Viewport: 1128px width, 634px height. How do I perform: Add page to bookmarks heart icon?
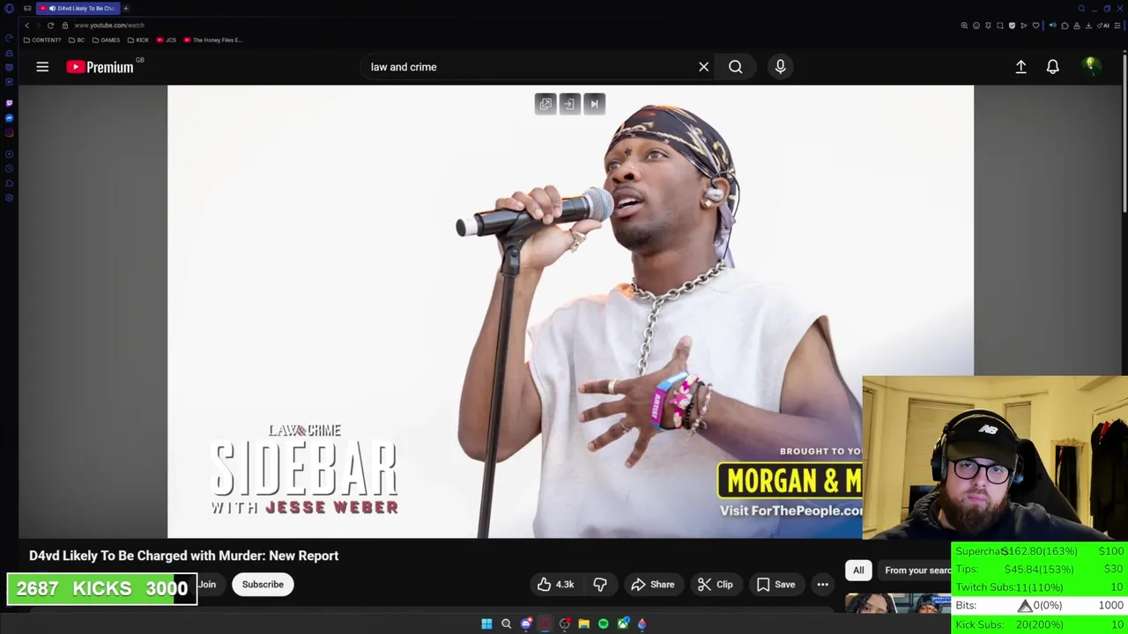point(1035,26)
